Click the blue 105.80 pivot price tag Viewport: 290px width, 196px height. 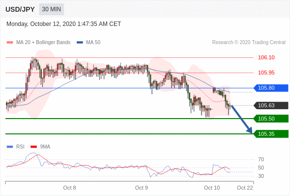pyautogui.click(x=271, y=88)
